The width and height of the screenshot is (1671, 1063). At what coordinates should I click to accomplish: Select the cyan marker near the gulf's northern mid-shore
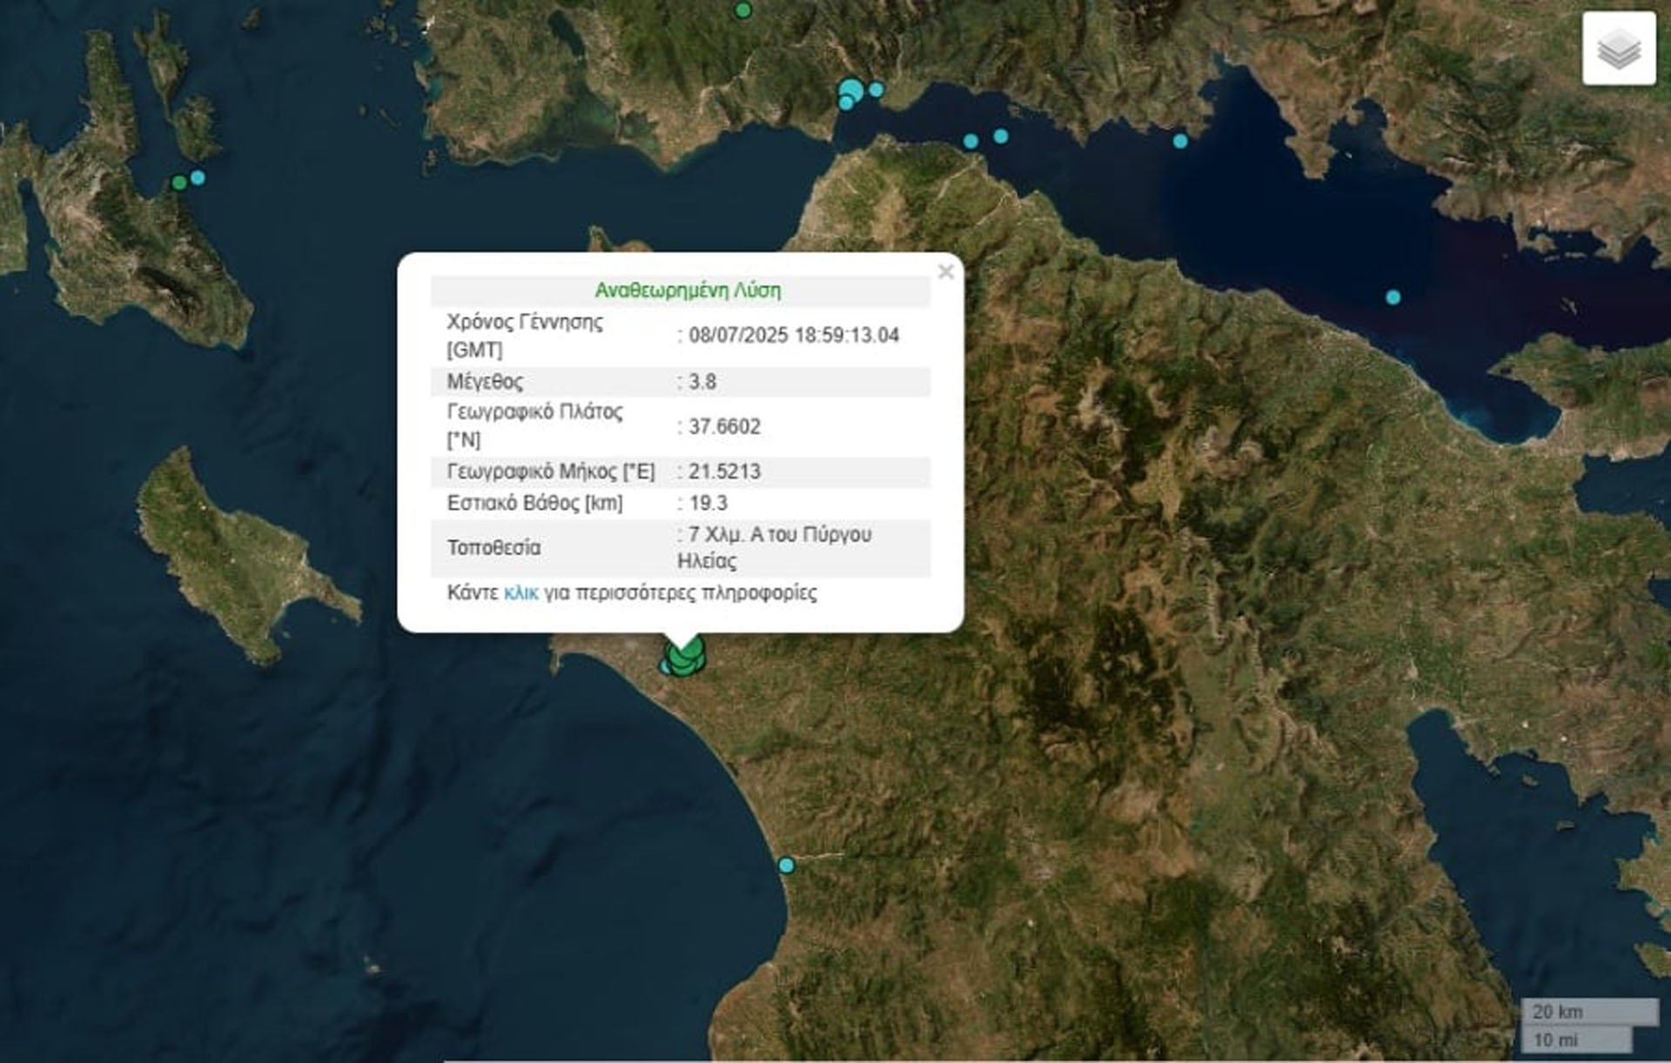pos(1180,141)
